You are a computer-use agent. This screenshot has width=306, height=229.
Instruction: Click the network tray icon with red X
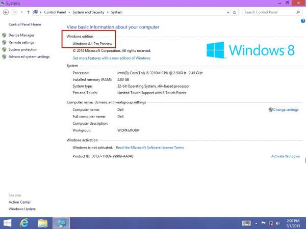pos(271,223)
